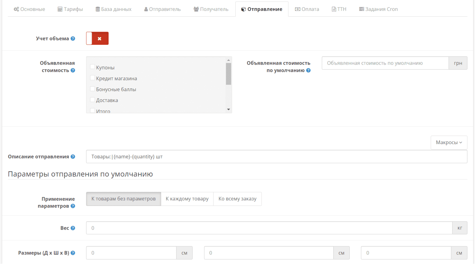Toggle the Учет объема switch
The width and height of the screenshot is (475, 264).
point(97,38)
